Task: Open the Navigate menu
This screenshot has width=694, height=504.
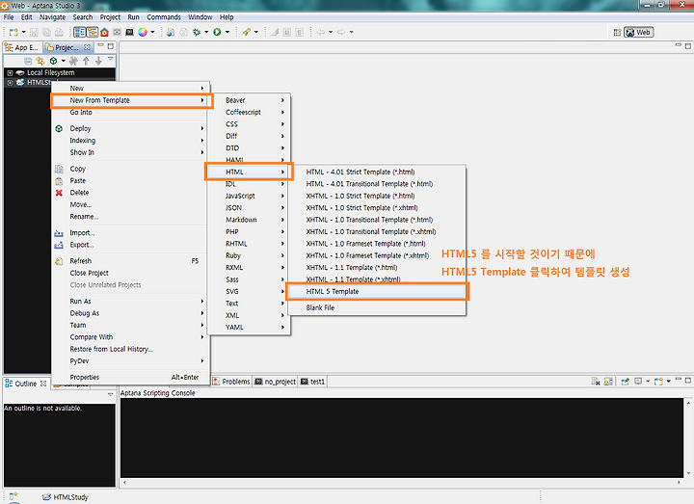Action: [x=52, y=17]
